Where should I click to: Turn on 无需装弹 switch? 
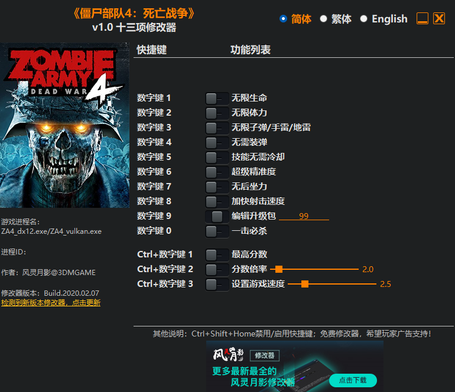pyautogui.click(x=217, y=143)
